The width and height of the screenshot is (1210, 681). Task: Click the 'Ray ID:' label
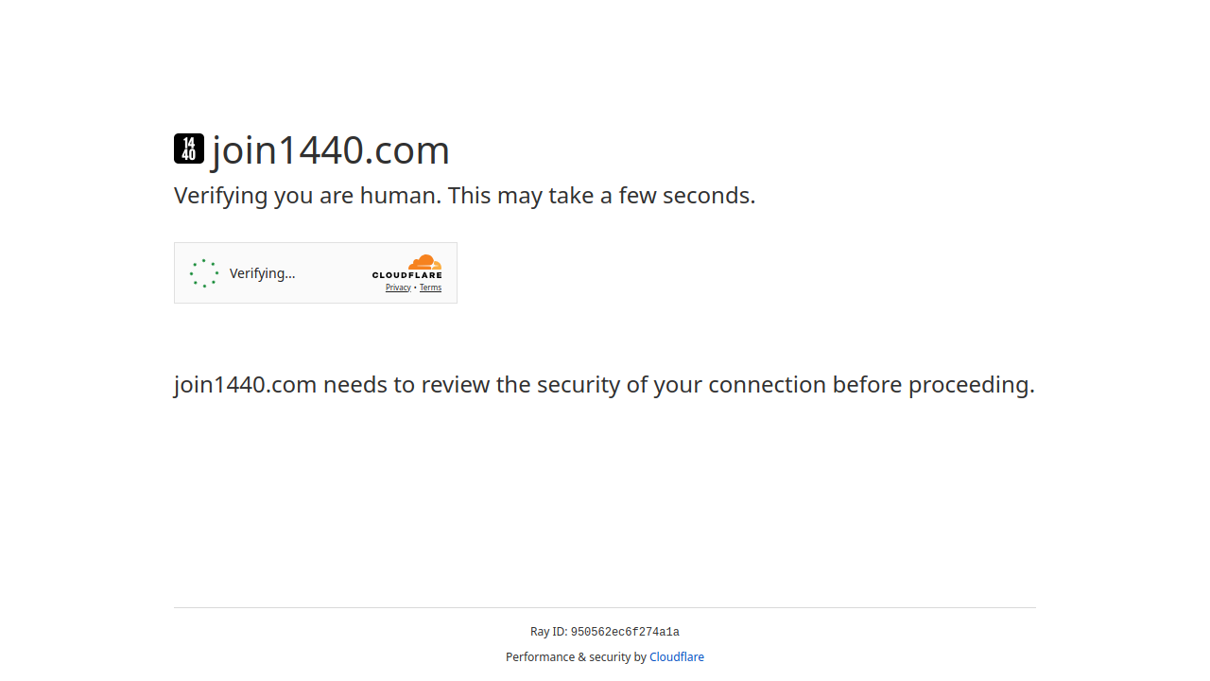[549, 632]
